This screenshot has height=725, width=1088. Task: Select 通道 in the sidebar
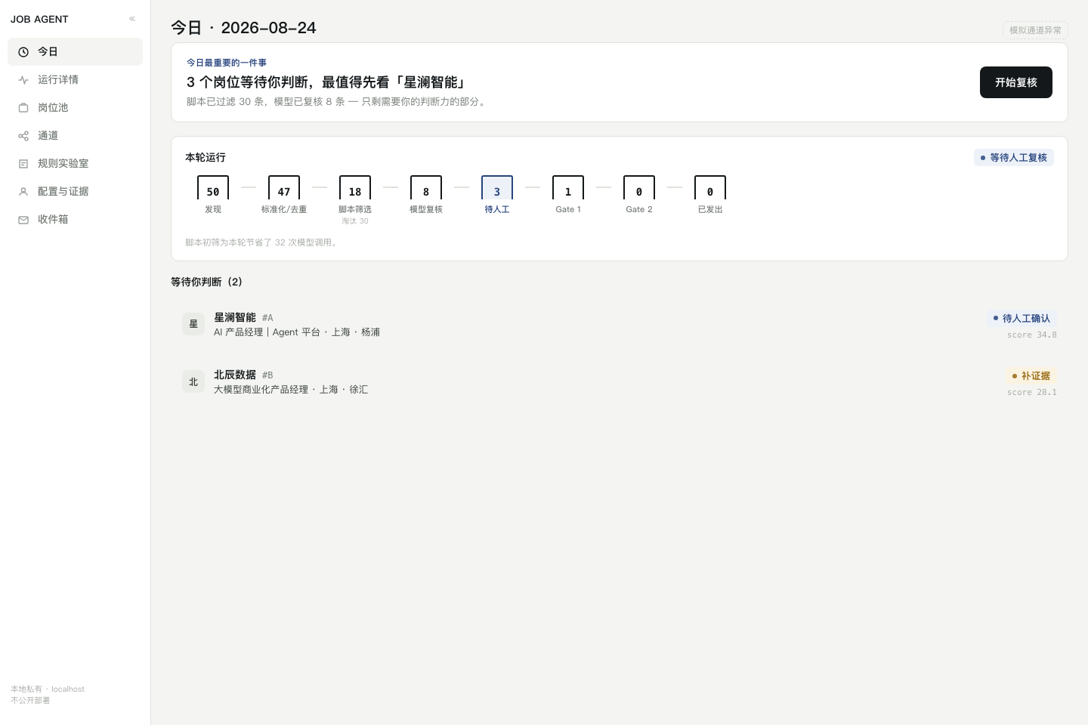75,135
